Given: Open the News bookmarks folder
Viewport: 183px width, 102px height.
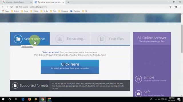Looking at the screenshot, I should 25,11.
